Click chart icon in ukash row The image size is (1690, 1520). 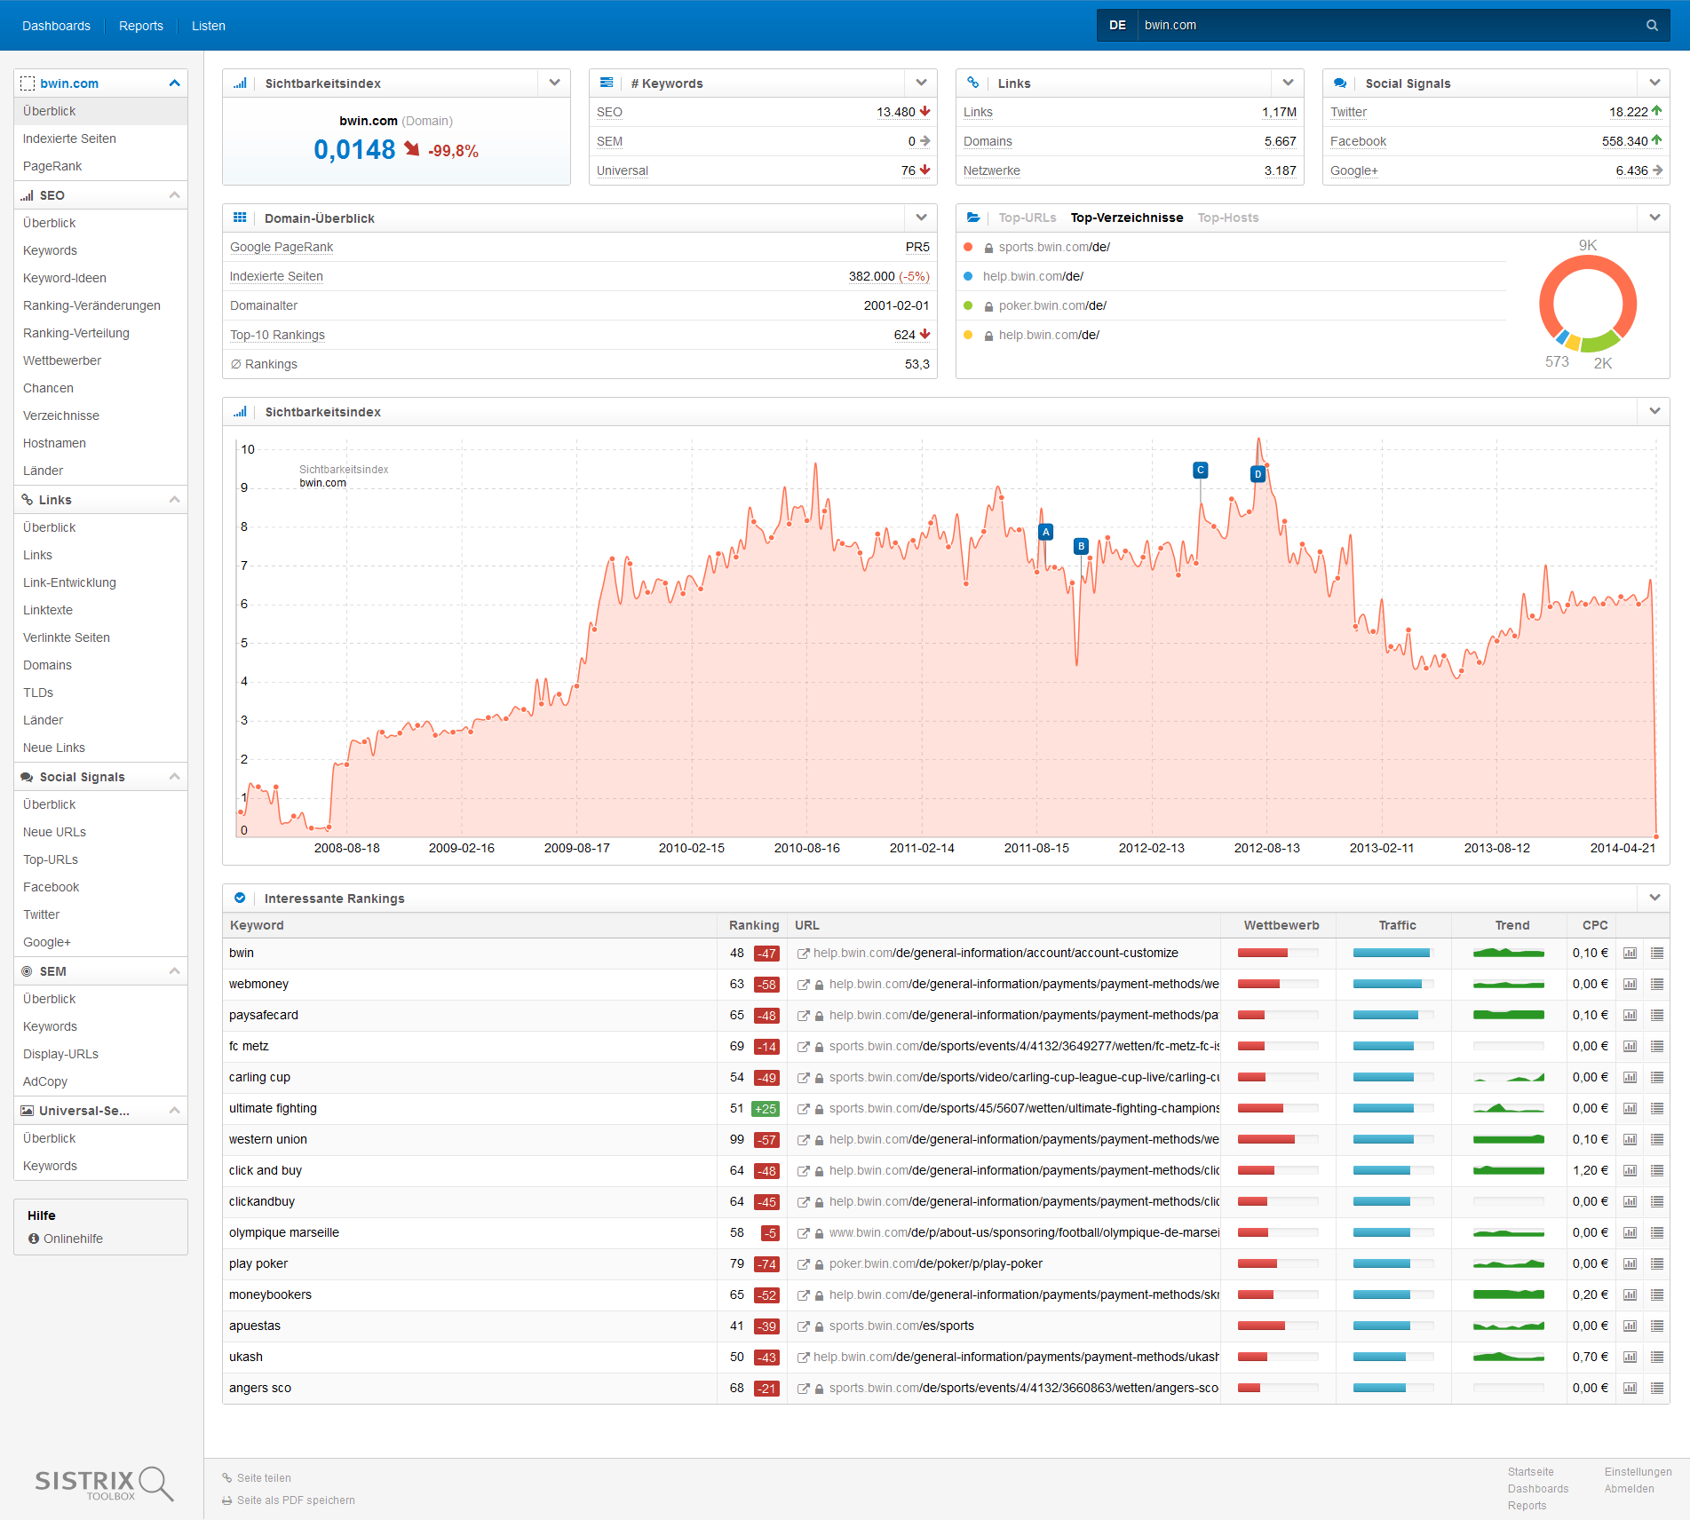pos(1630,1357)
